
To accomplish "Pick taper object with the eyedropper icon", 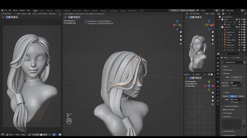I will [x=241, y=83].
